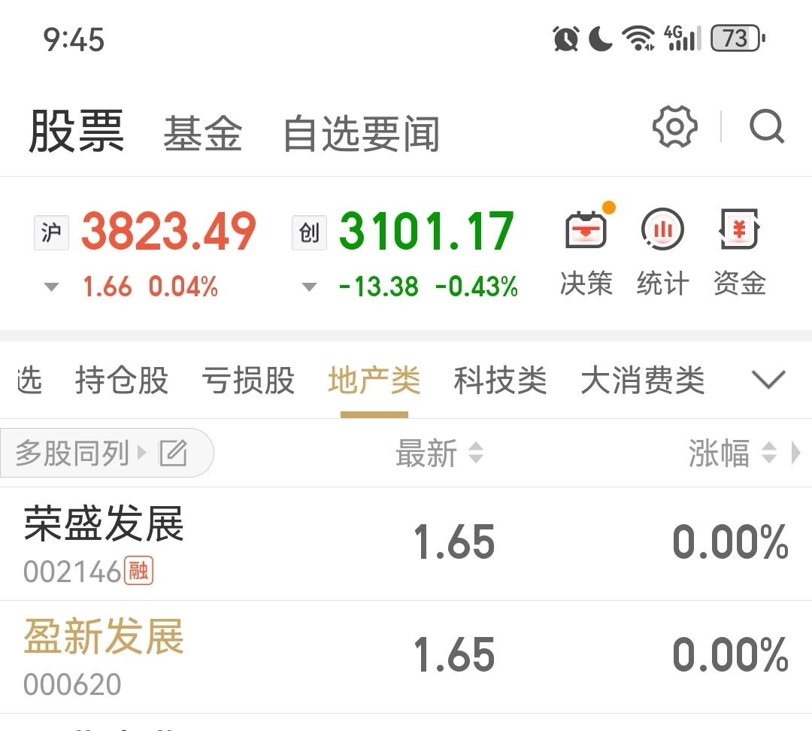Image resolution: width=812 pixels, height=731 pixels.
Task: Select the 地产类 category tab
Action: tap(374, 381)
